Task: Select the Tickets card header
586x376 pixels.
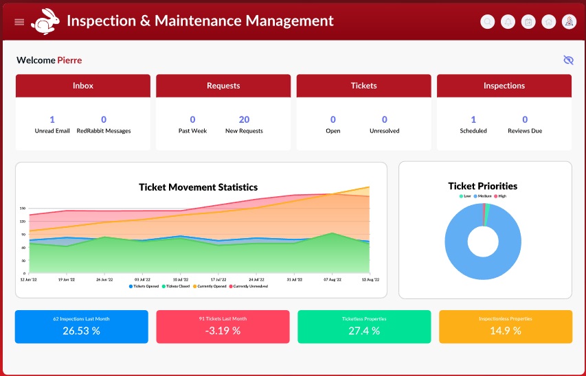Action: (363, 86)
